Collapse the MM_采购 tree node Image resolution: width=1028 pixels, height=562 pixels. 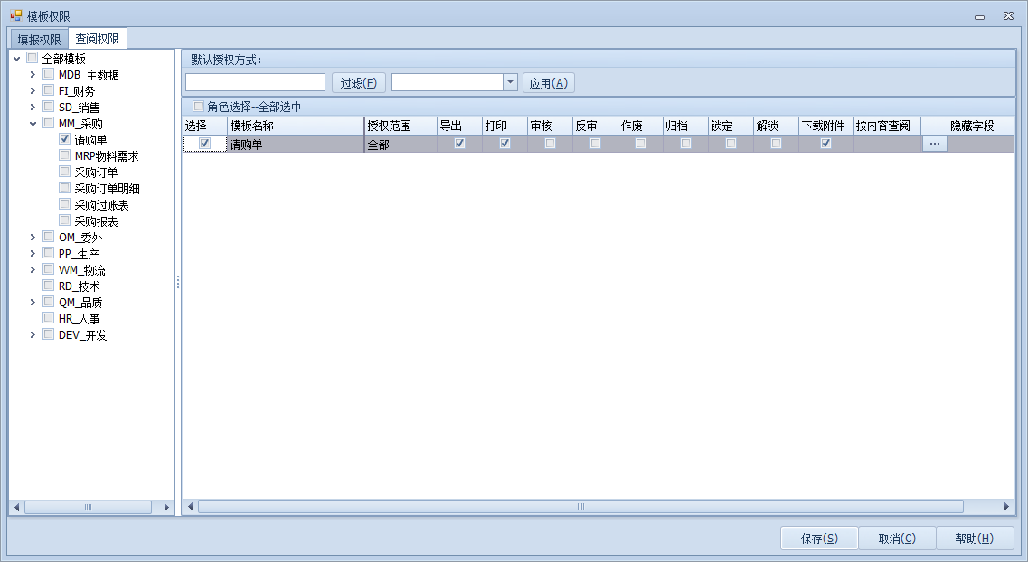coord(33,124)
